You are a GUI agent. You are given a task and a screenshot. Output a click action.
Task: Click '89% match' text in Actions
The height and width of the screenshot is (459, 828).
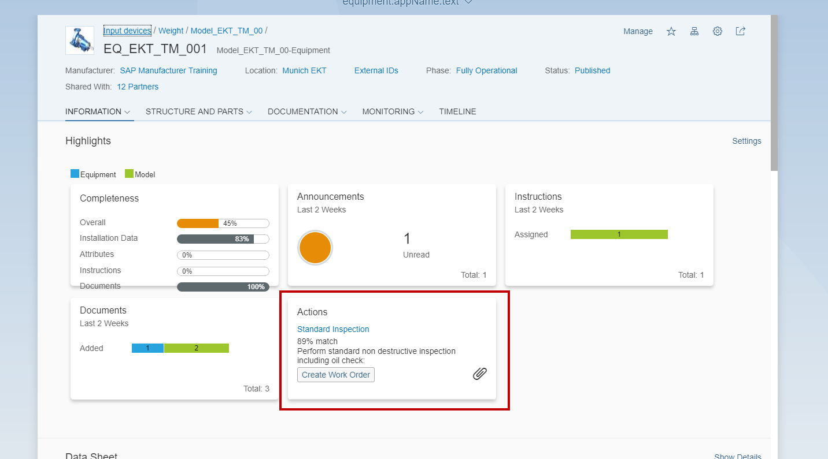pos(317,341)
